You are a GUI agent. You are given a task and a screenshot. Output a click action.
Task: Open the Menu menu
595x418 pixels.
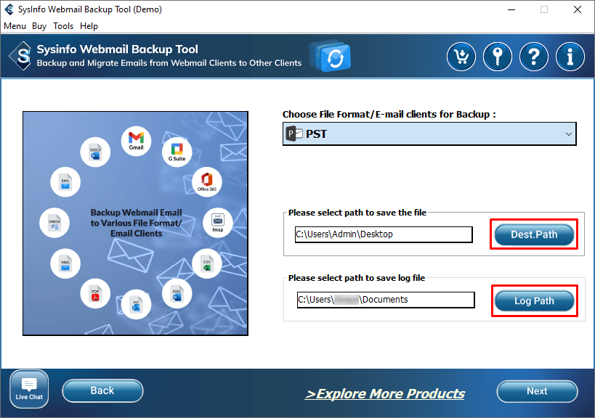(x=15, y=26)
